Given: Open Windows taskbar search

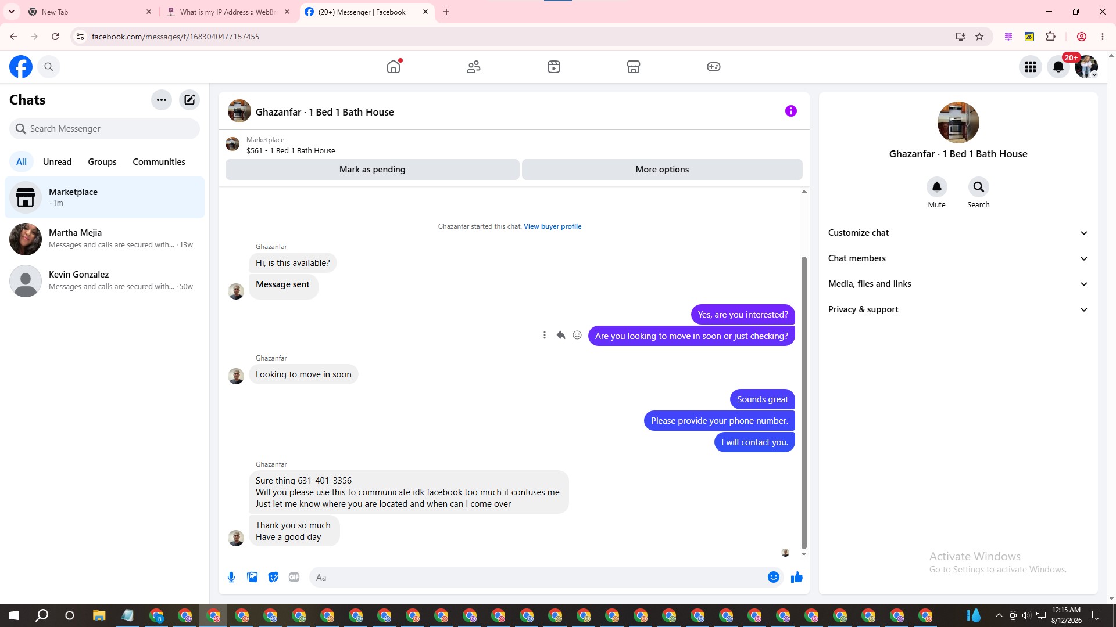Looking at the screenshot, I should (x=42, y=615).
